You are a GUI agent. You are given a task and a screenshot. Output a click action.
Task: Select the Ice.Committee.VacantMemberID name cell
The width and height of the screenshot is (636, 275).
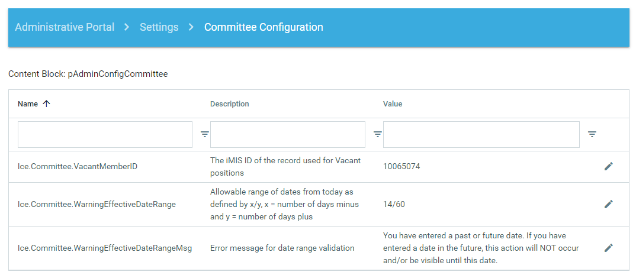point(78,166)
